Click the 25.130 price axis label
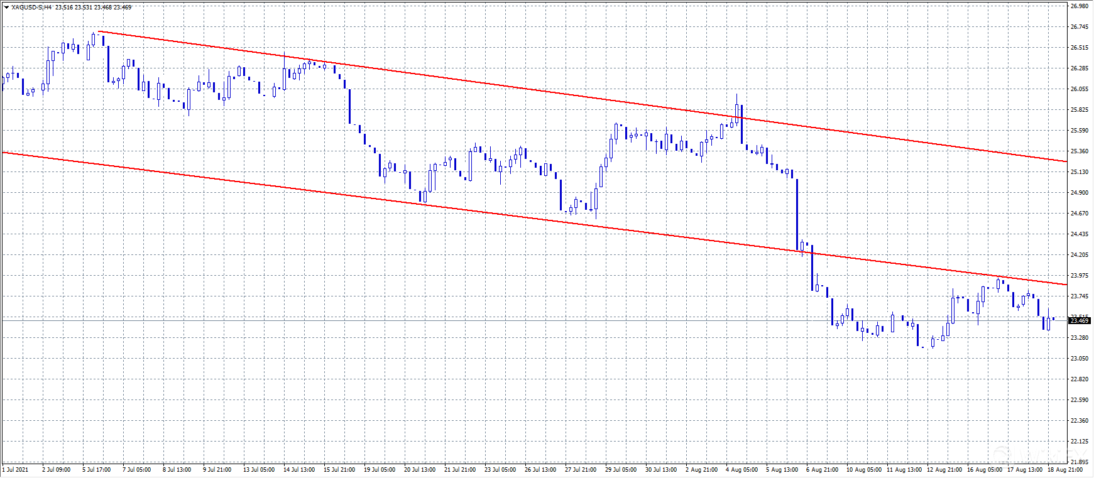 tap(1079, 172)
